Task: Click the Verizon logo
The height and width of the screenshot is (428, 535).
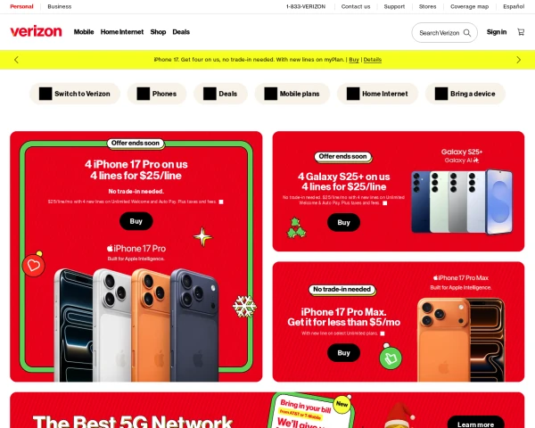Action: [x=37, y=31]
